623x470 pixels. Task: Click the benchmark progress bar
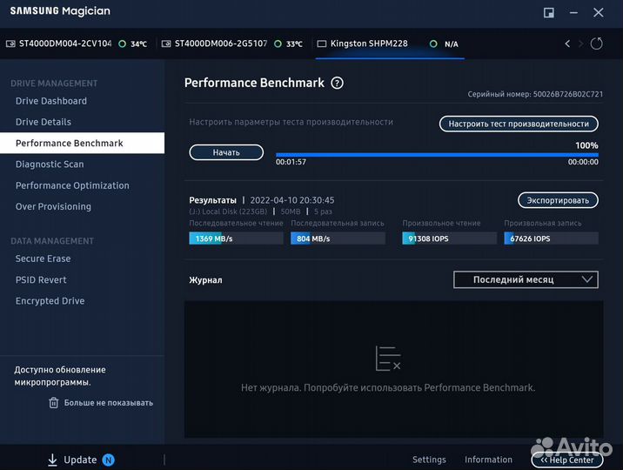coord(437,155)
